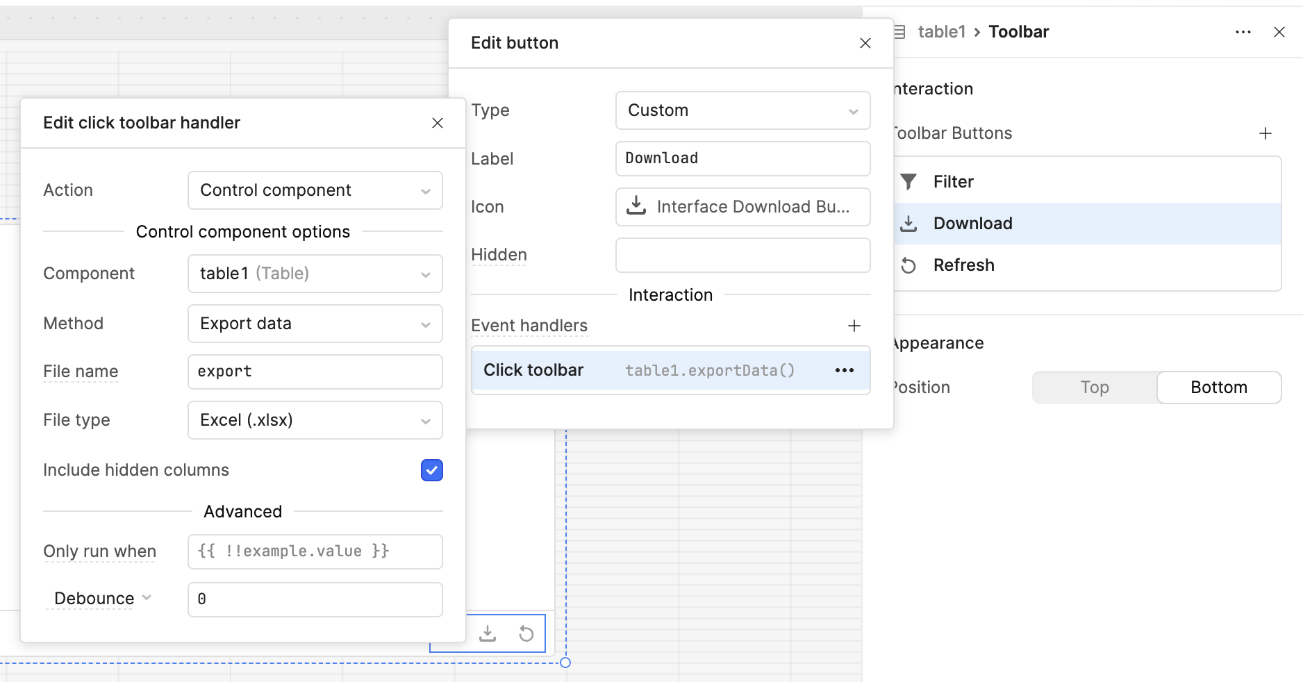Viewport: 1303px width, 682px height.
Task: Select the Click toolbar event handler row
Action: pos(625,370)
